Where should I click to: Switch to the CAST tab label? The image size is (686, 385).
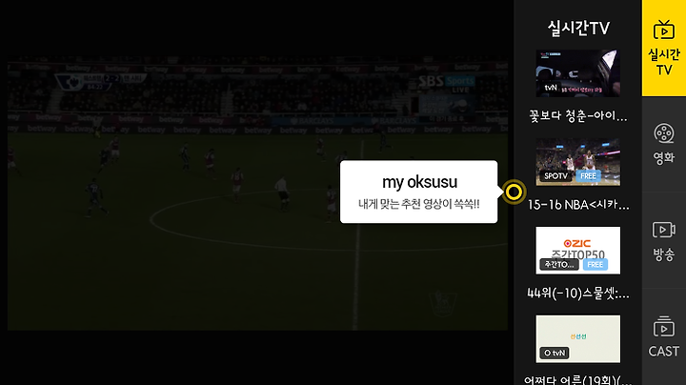click(664, 352)
